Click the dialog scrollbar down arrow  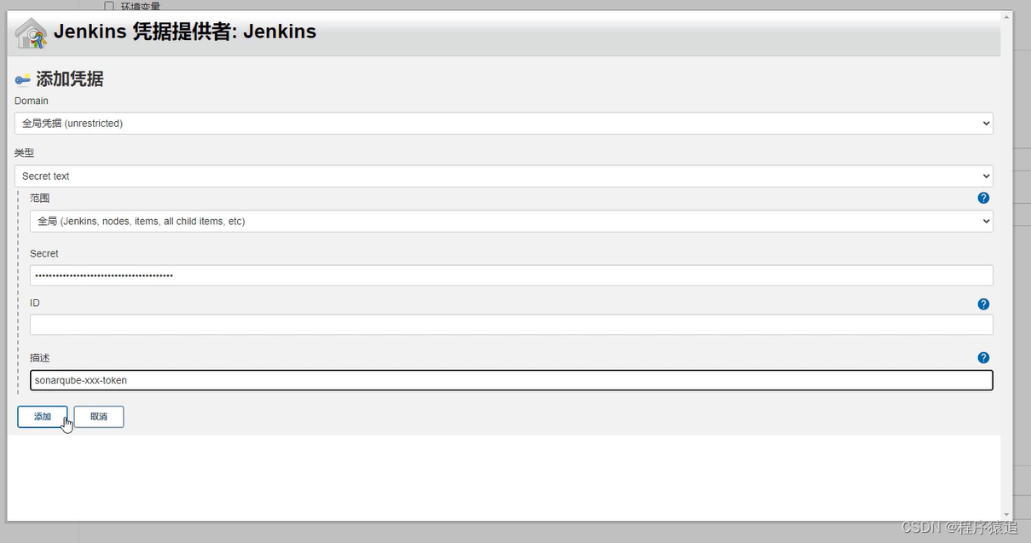coord(1006,515)
